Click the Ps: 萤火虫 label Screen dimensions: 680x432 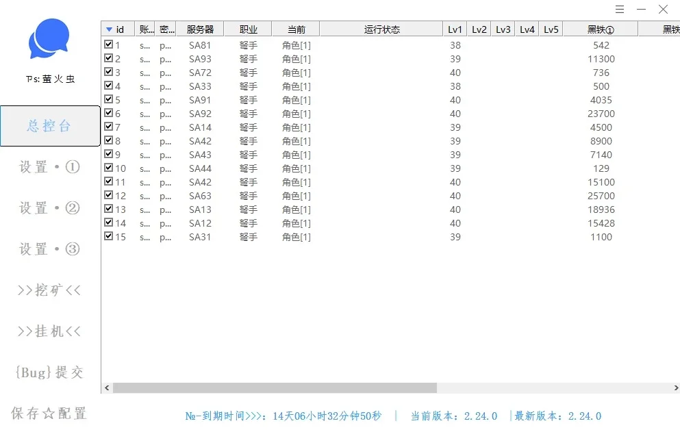point(50,79)
